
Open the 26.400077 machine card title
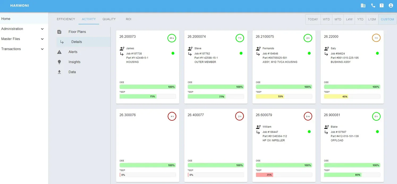coord(196,115)
